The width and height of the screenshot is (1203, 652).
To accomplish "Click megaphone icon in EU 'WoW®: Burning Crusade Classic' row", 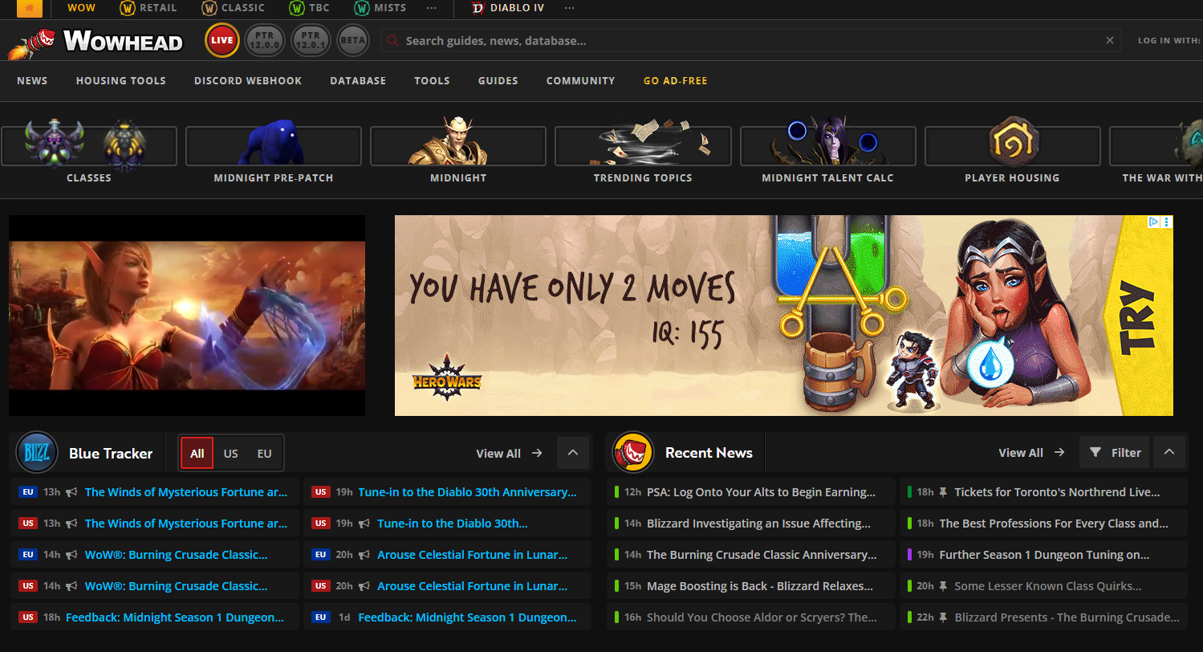I will (72, 555).
